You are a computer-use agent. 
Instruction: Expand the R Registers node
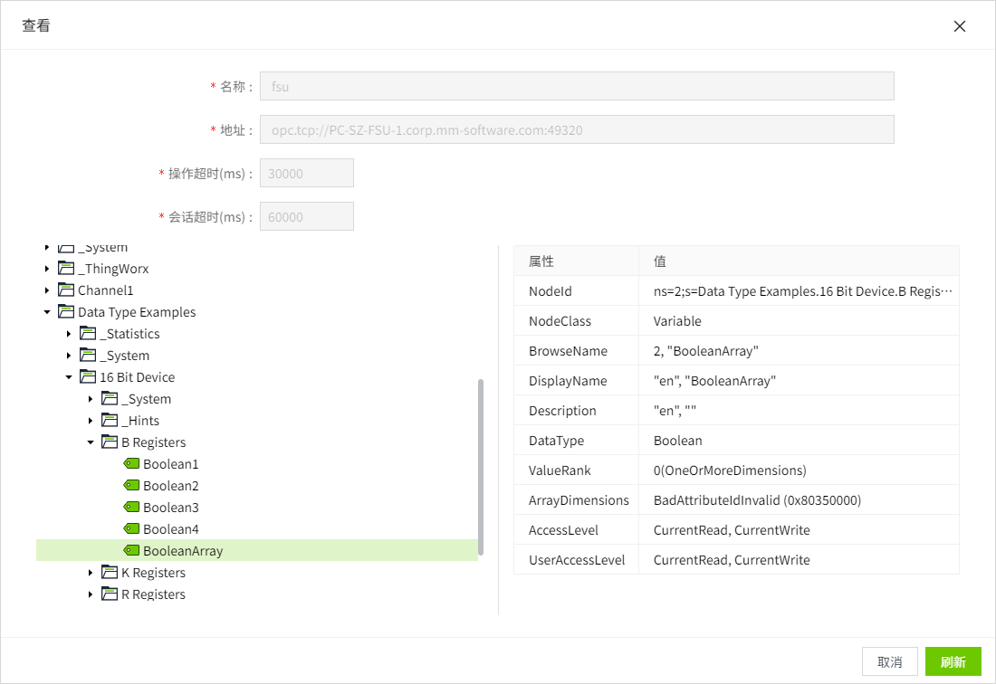pos(91,594)
